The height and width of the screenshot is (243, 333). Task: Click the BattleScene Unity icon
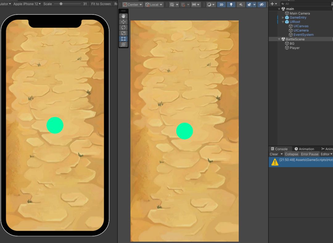point(283,39)
